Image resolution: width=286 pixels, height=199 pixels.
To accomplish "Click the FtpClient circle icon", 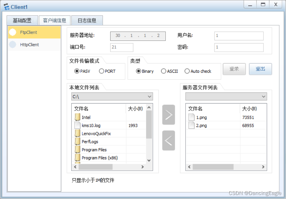I will (x=13, y=32).
